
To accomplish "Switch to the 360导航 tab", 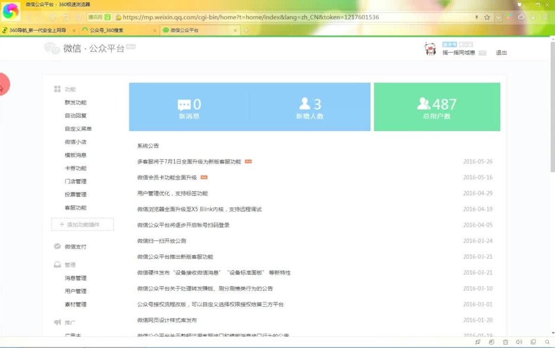I will [x=37, y=30].
